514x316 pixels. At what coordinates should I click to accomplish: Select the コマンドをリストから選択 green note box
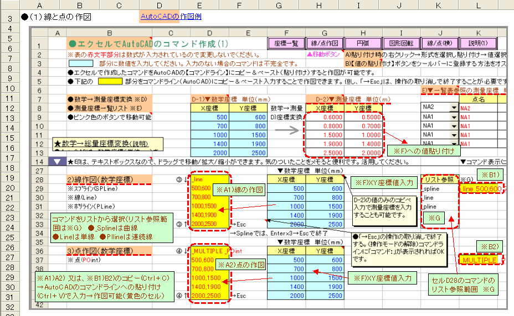click(x=112, y=228)
